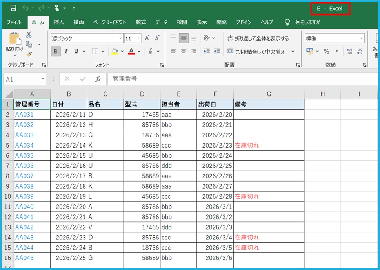Expand the font size dropdown showing 11
This screenshot has height=270, width=380.
(x=138, y=38)
